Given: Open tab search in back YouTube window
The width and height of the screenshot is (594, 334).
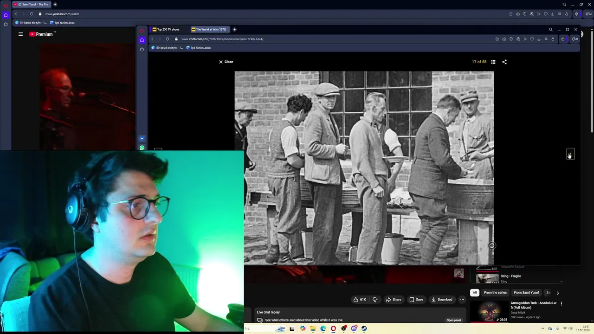Looking at the screenshot, I should pos(564,4).
